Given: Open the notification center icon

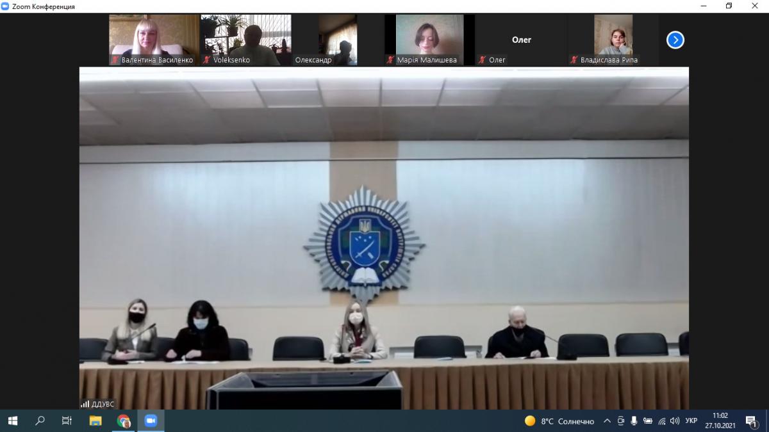Looking at the screenshot, I should (x=751, y=421).
